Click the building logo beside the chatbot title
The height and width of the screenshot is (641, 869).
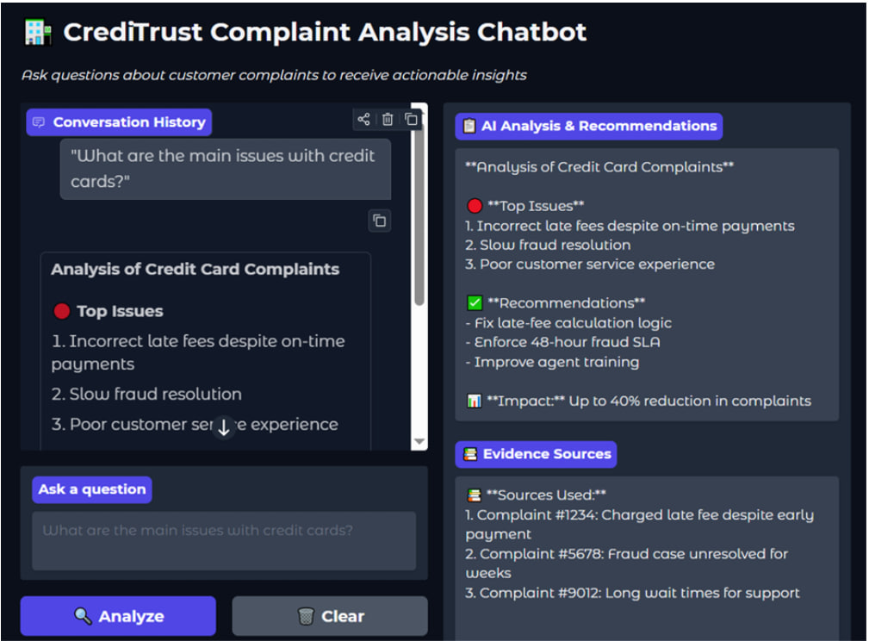click(x=39, y=31)
